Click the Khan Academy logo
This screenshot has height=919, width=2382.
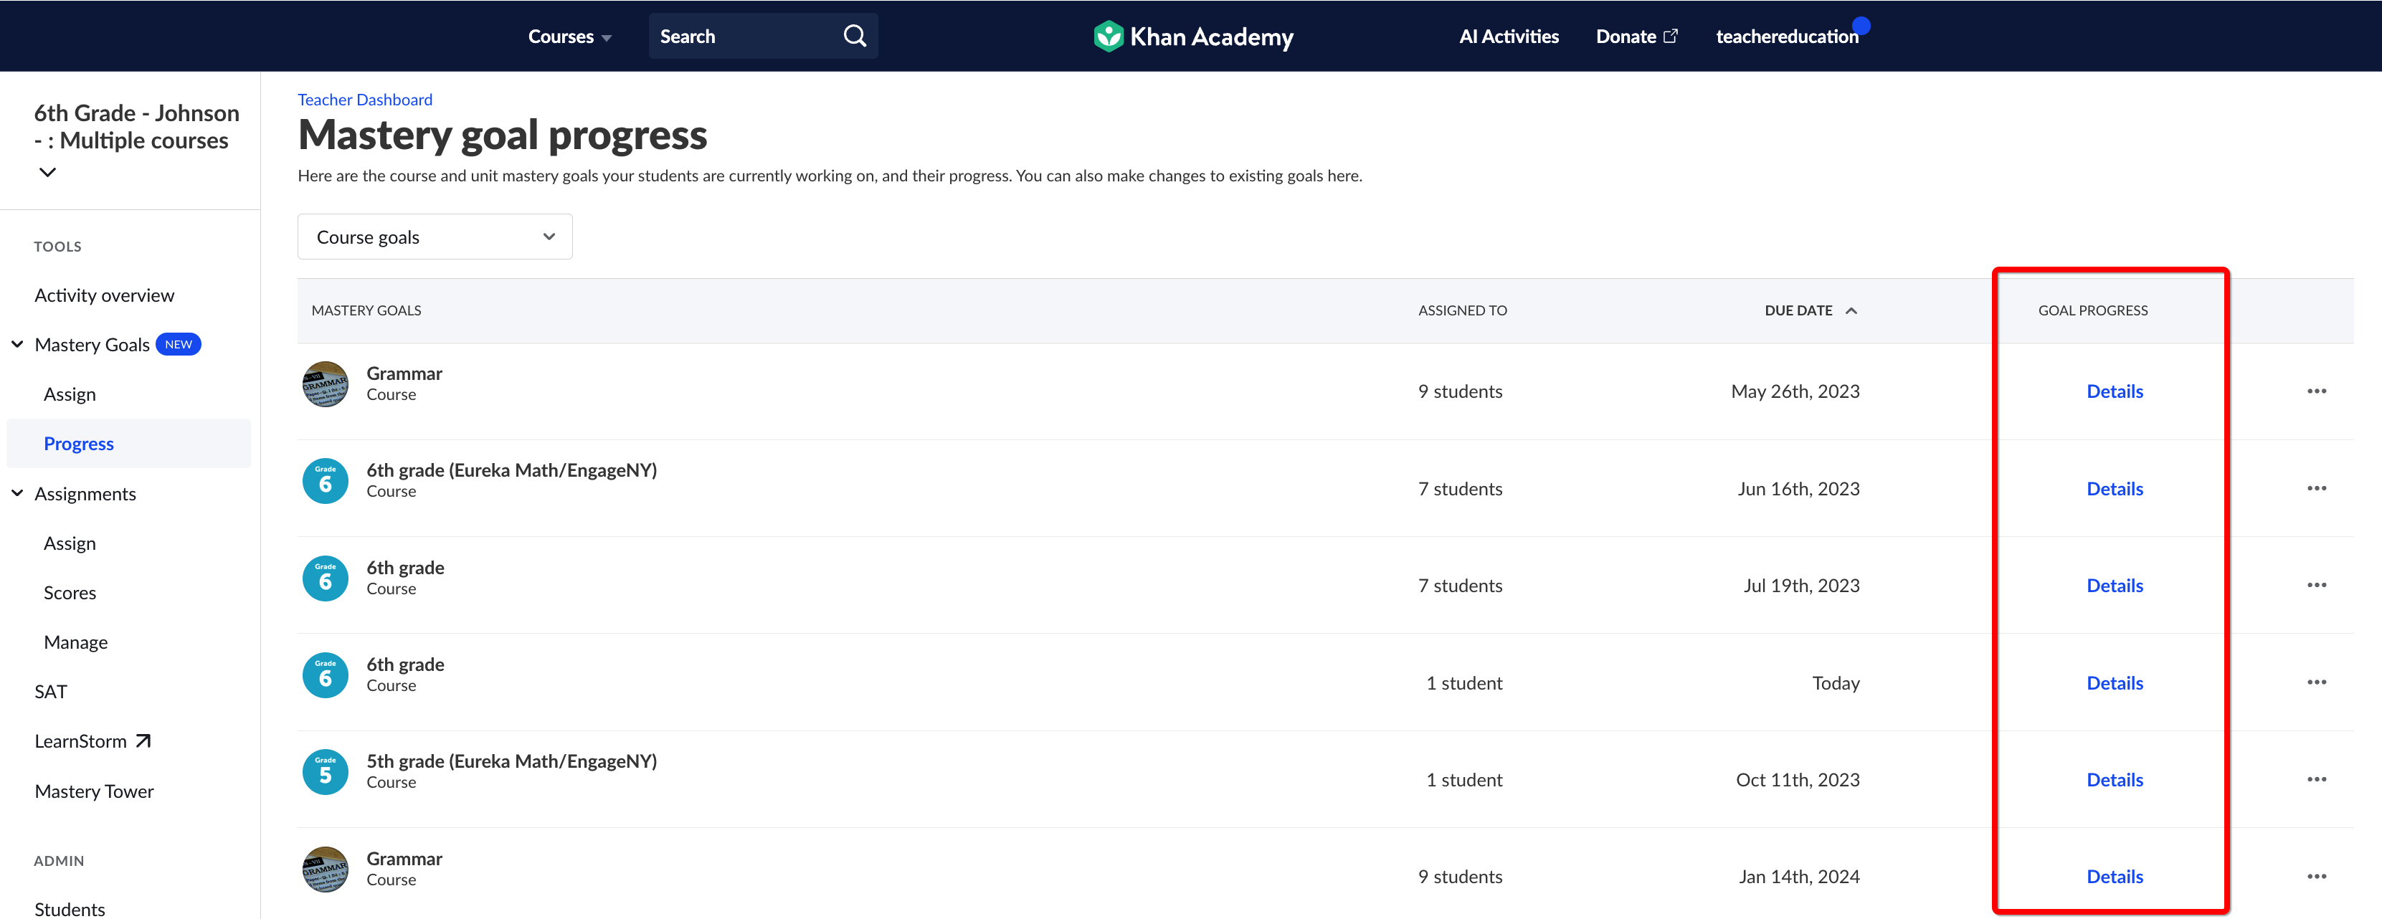[1193, 36]
